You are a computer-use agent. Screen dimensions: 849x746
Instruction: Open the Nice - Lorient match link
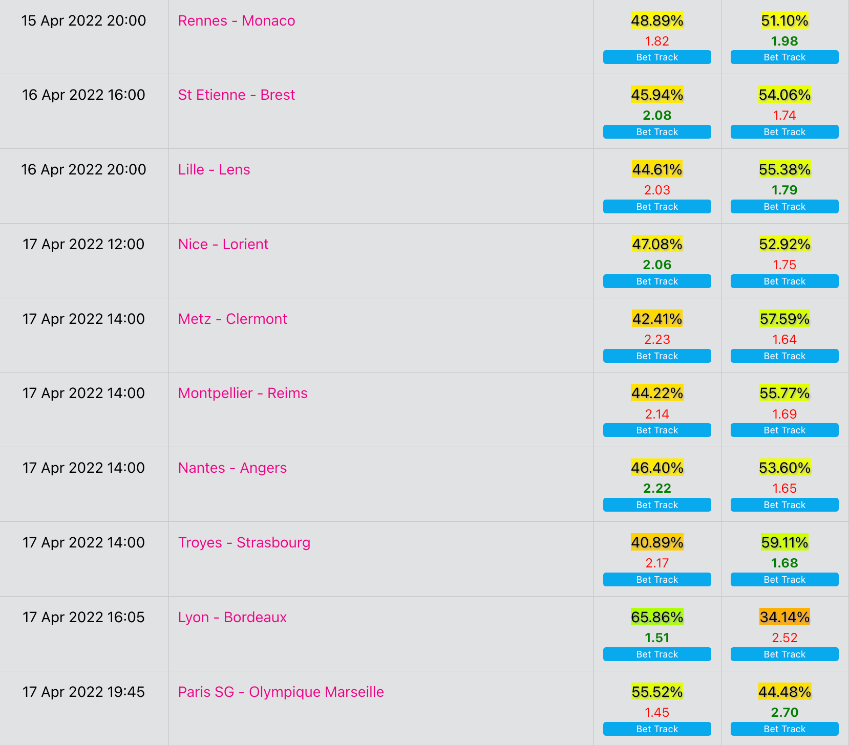[x=223, y=245]
